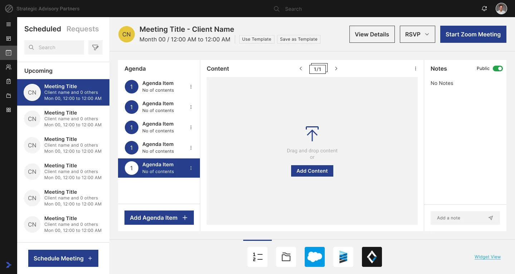Open the agenda numbered-list widget icon

click(257, 257)
